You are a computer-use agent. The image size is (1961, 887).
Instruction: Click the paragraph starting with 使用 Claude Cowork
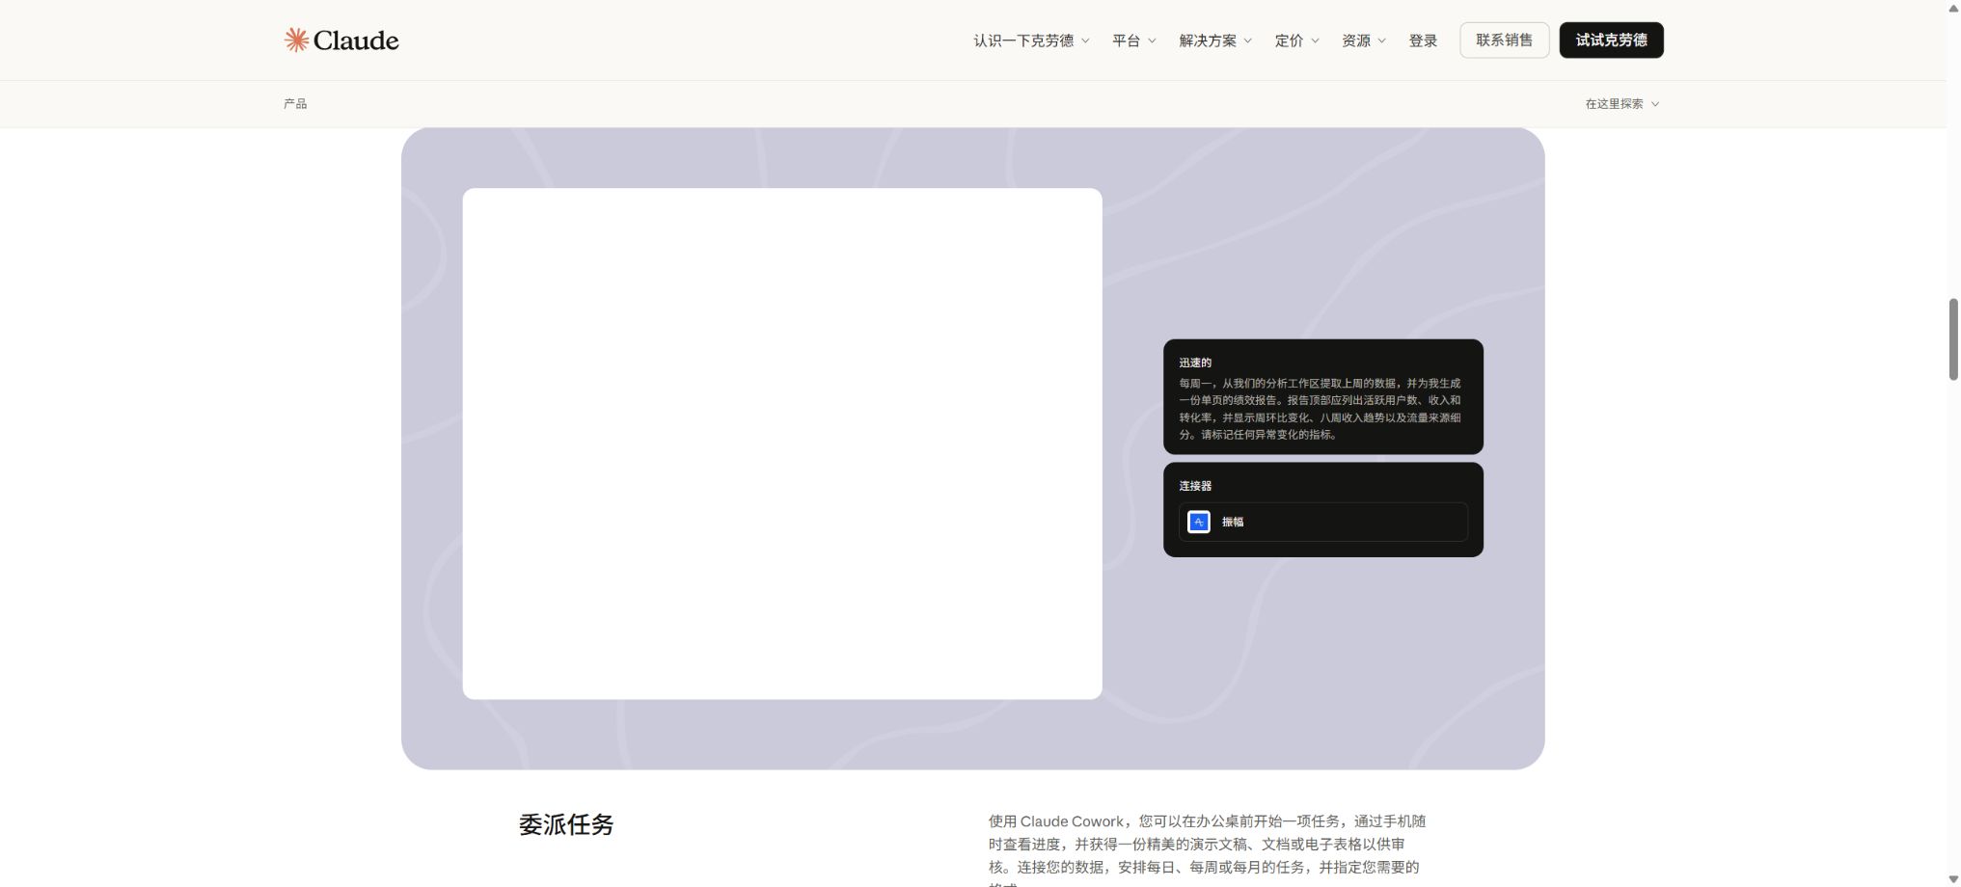pos(1207,849)
